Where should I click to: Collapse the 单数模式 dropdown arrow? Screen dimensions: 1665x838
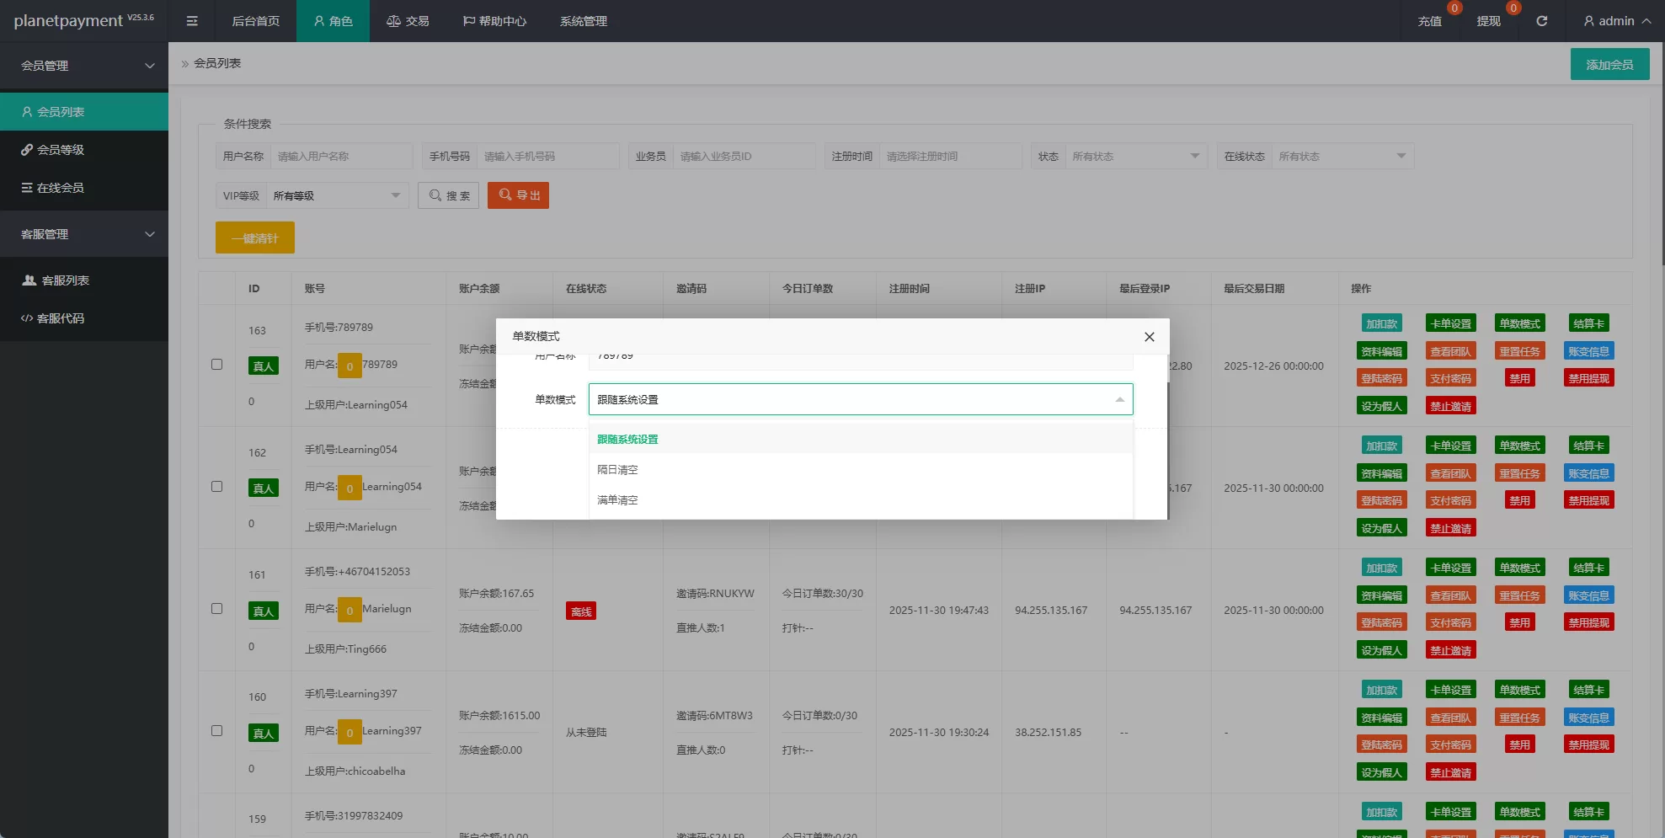[x=1119, y=400]
